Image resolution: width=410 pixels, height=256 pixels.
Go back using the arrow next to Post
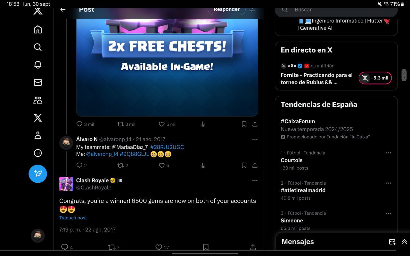click(x=63, y=10)
